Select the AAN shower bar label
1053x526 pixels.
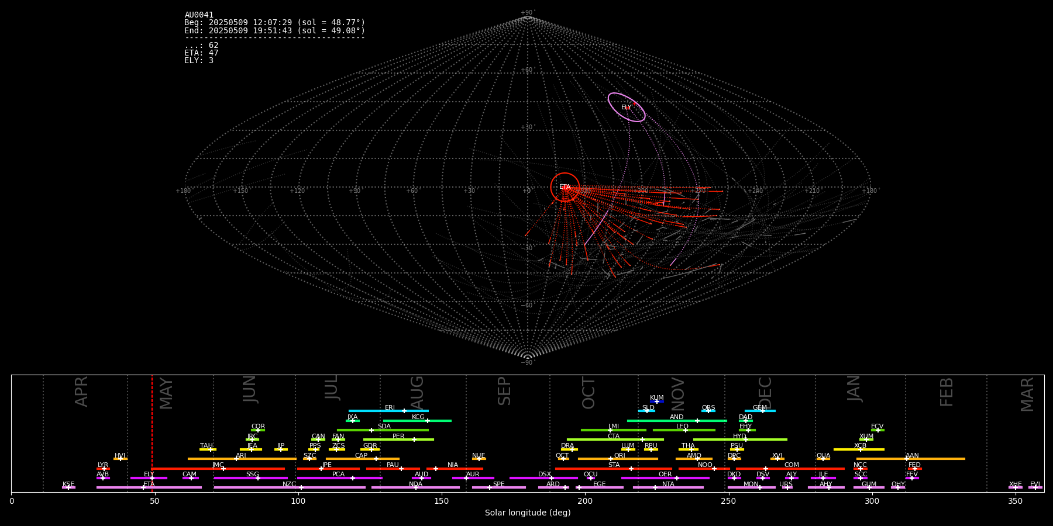pos(913,456)
